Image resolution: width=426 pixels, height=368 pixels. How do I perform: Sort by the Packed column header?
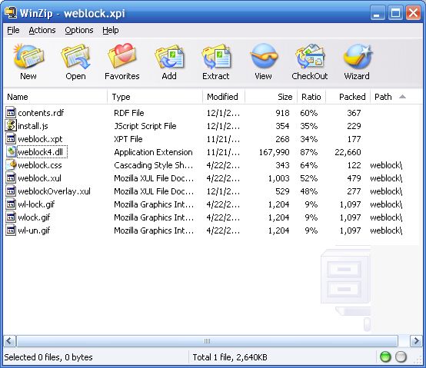click(348, 97)
